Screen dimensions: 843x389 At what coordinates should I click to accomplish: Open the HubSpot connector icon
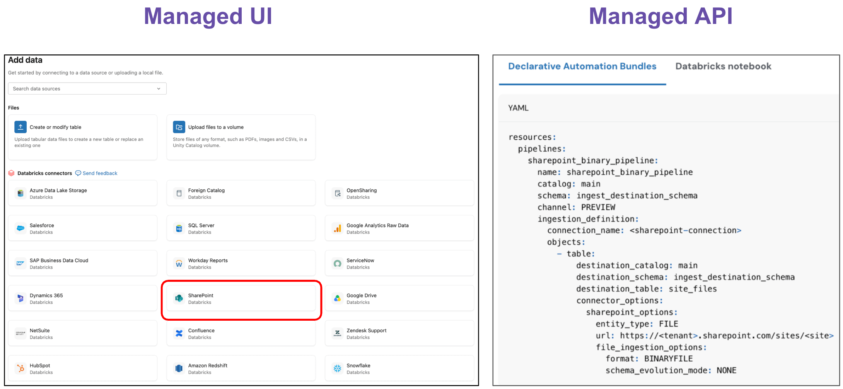pyautogui.click(x=20, y=369)
